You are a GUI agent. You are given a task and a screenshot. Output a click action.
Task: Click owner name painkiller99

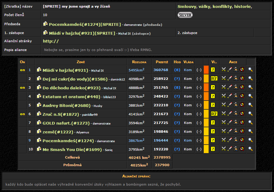(x=90, y=115)
